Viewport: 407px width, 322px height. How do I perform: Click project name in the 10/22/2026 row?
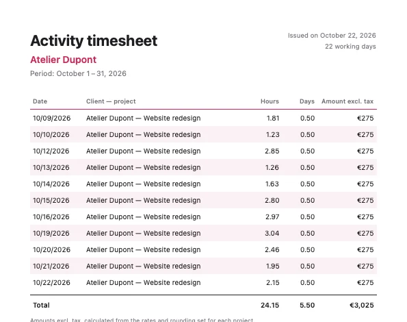[143, 282]
